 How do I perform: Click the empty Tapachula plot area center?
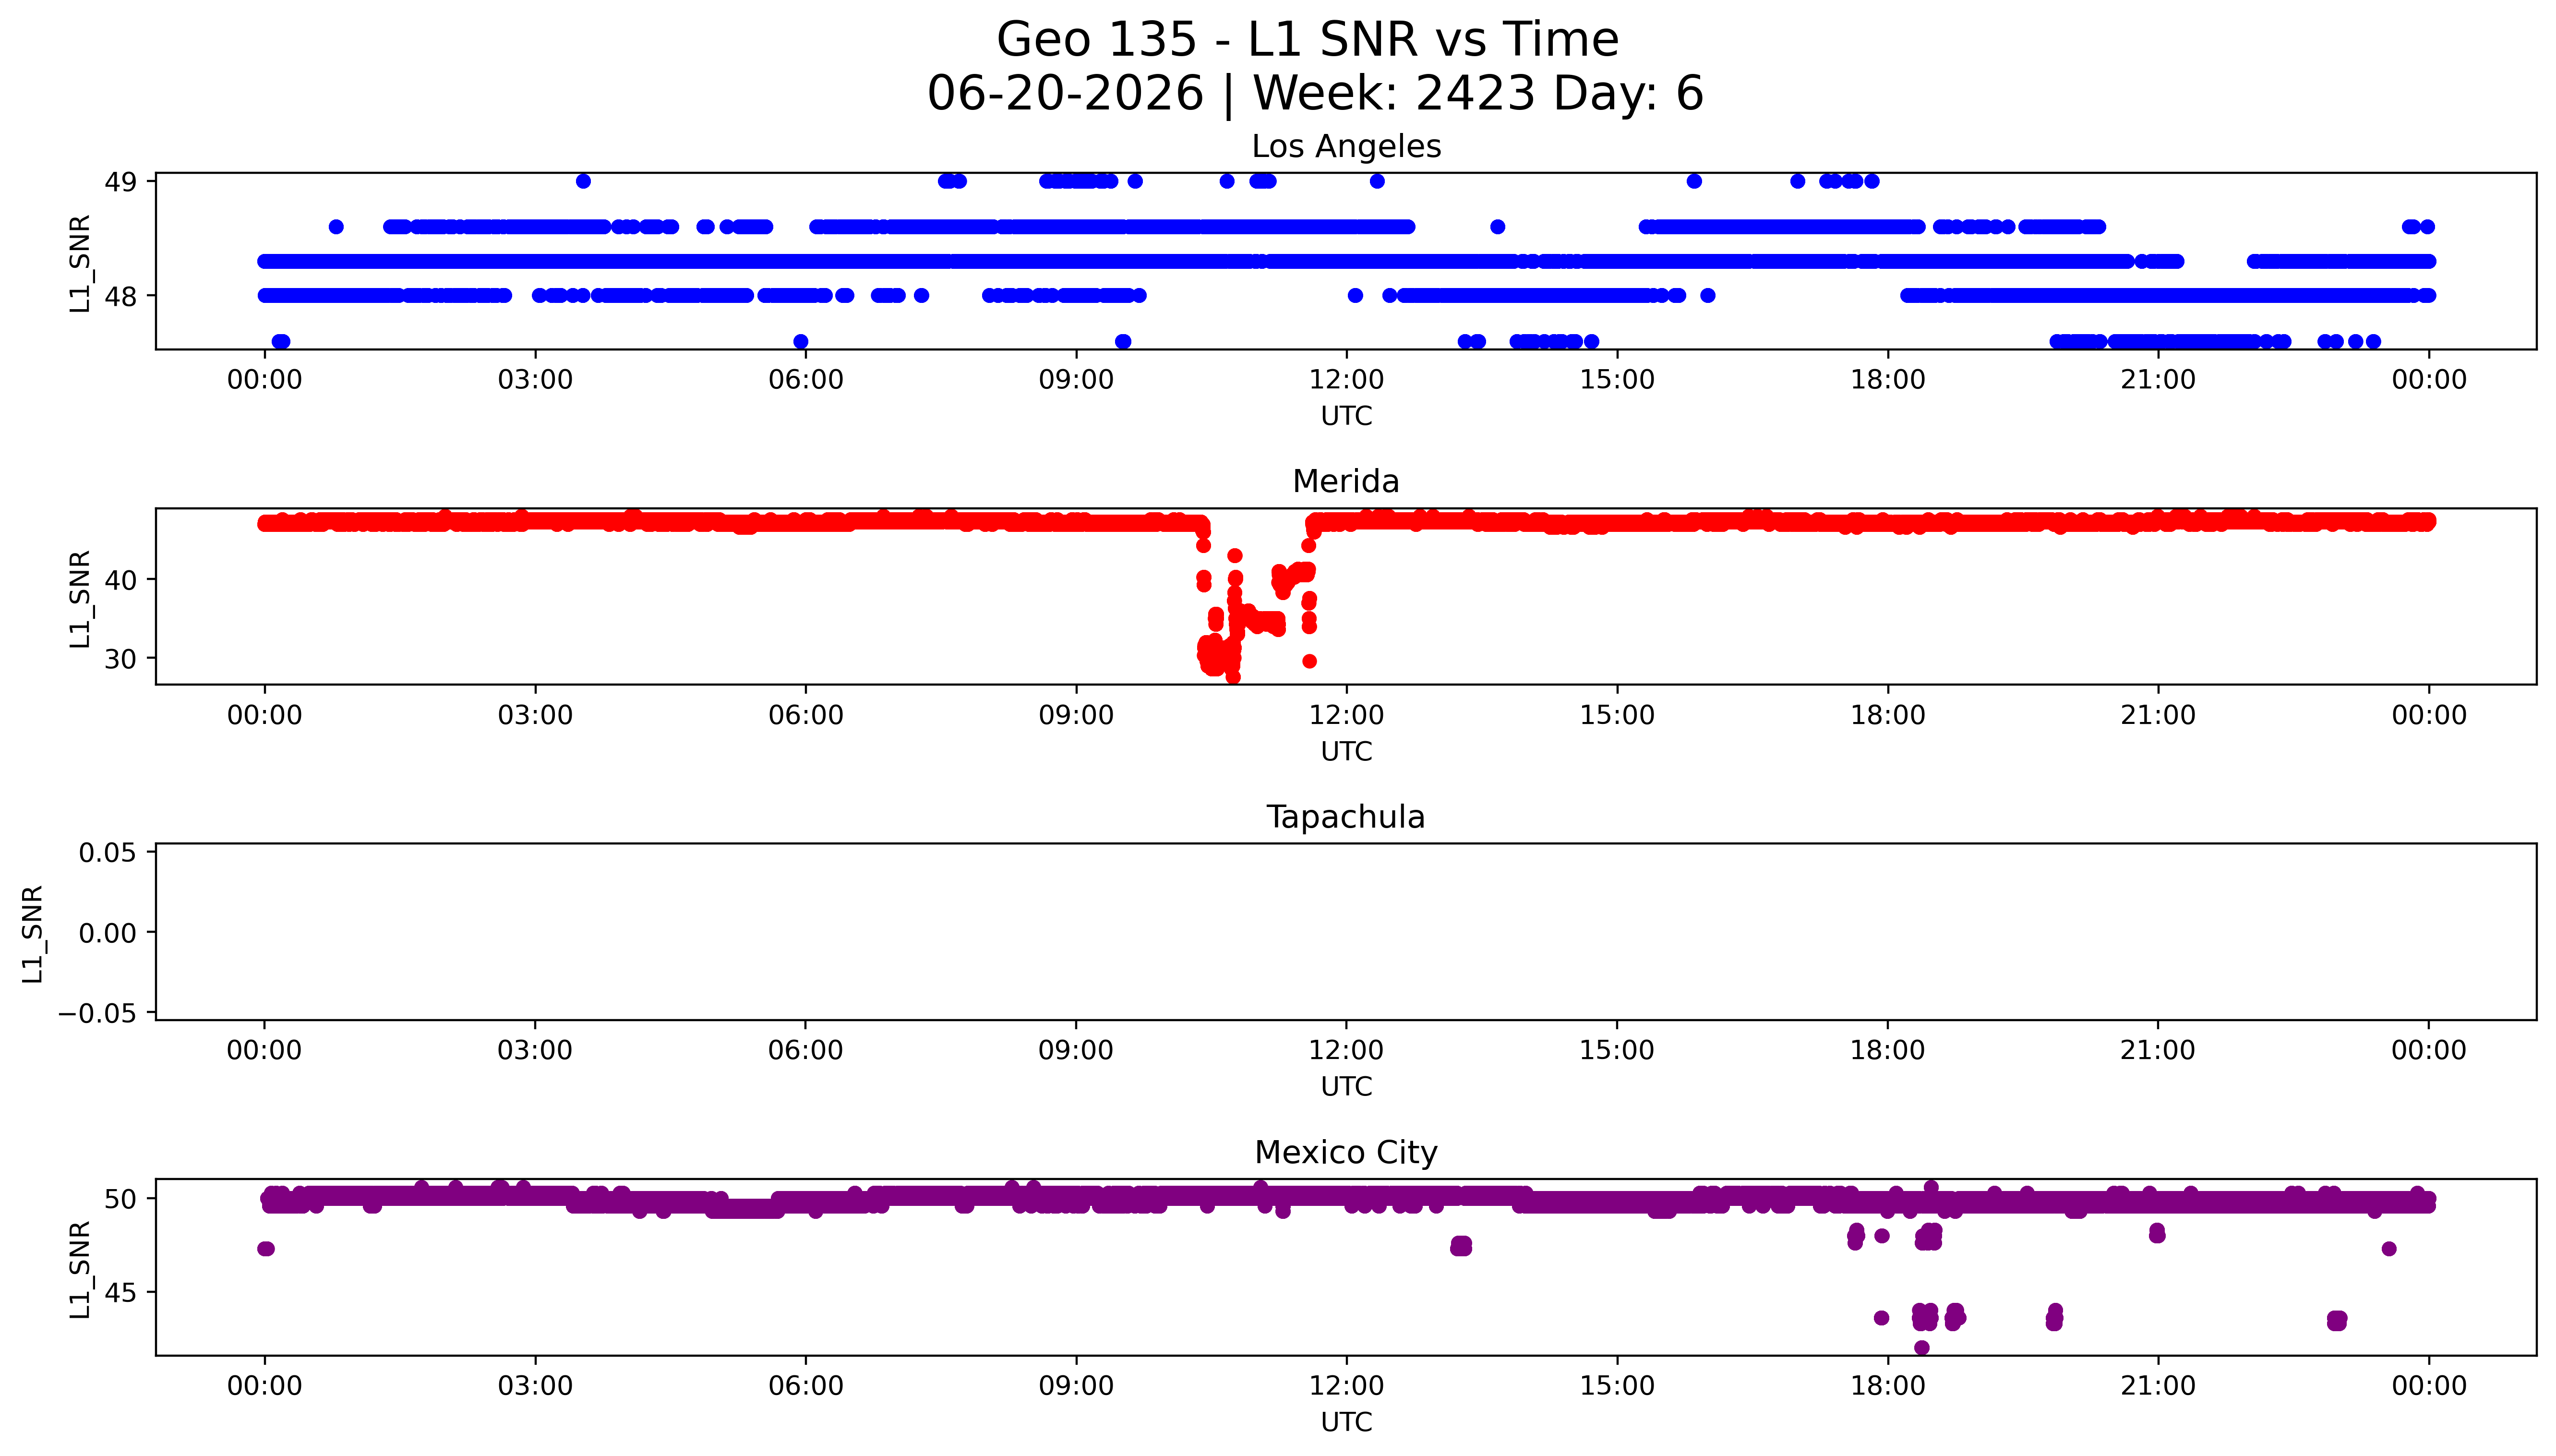pos(1345,932)
